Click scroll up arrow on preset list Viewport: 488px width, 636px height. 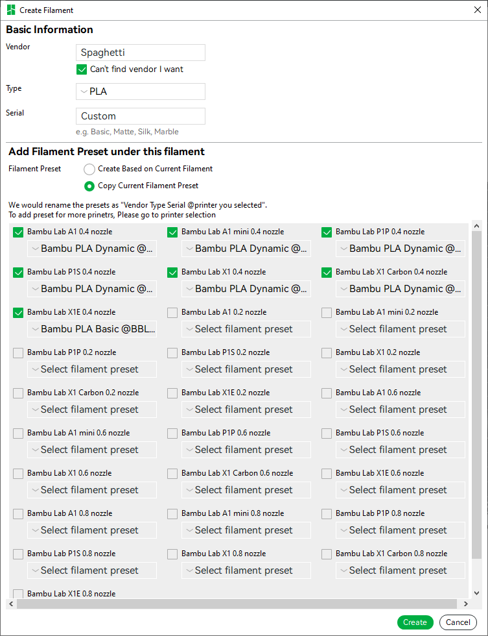click(477, 226)
